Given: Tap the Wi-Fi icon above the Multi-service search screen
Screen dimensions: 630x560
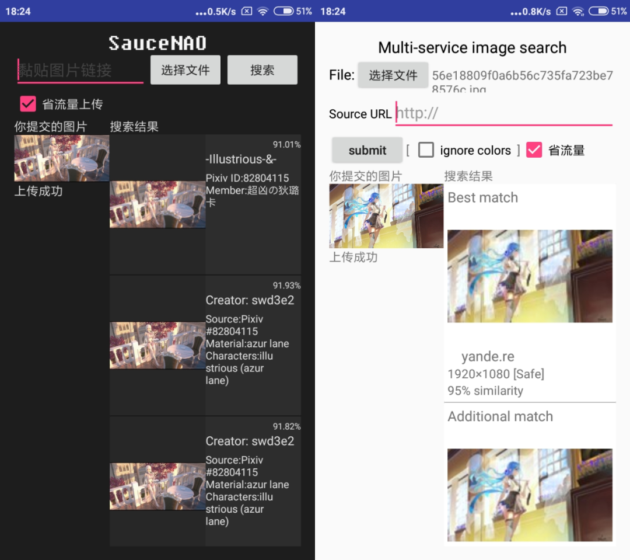Looking at the screenshot, I should [577, 11].
